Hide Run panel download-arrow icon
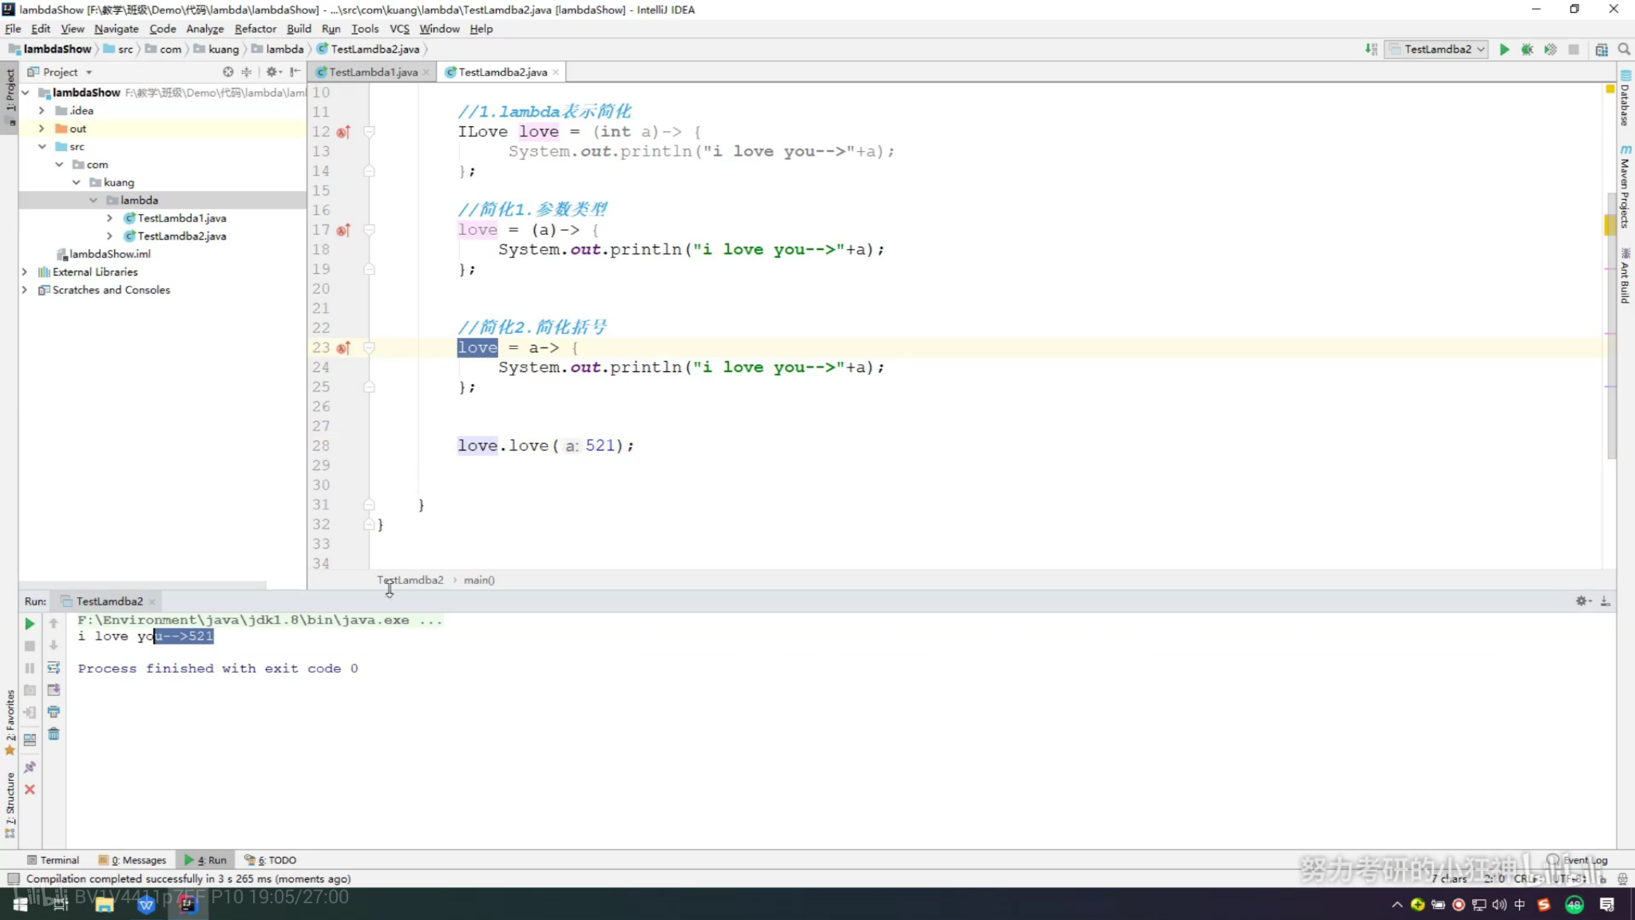 coord(1605,601)
